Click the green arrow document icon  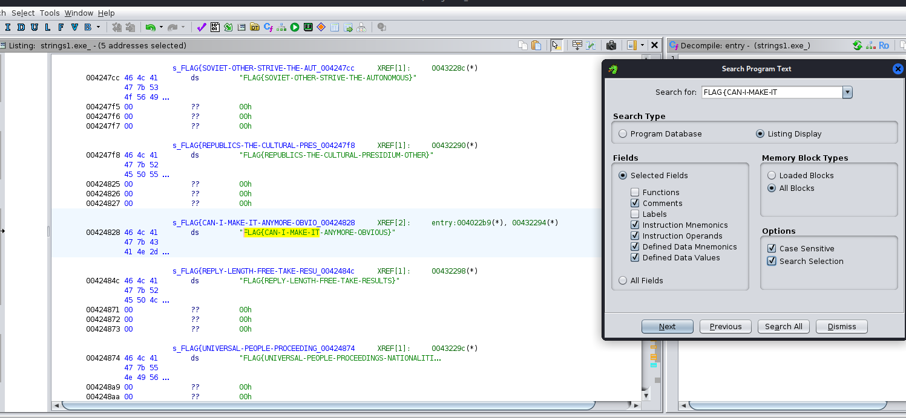(x=228, y=27)
